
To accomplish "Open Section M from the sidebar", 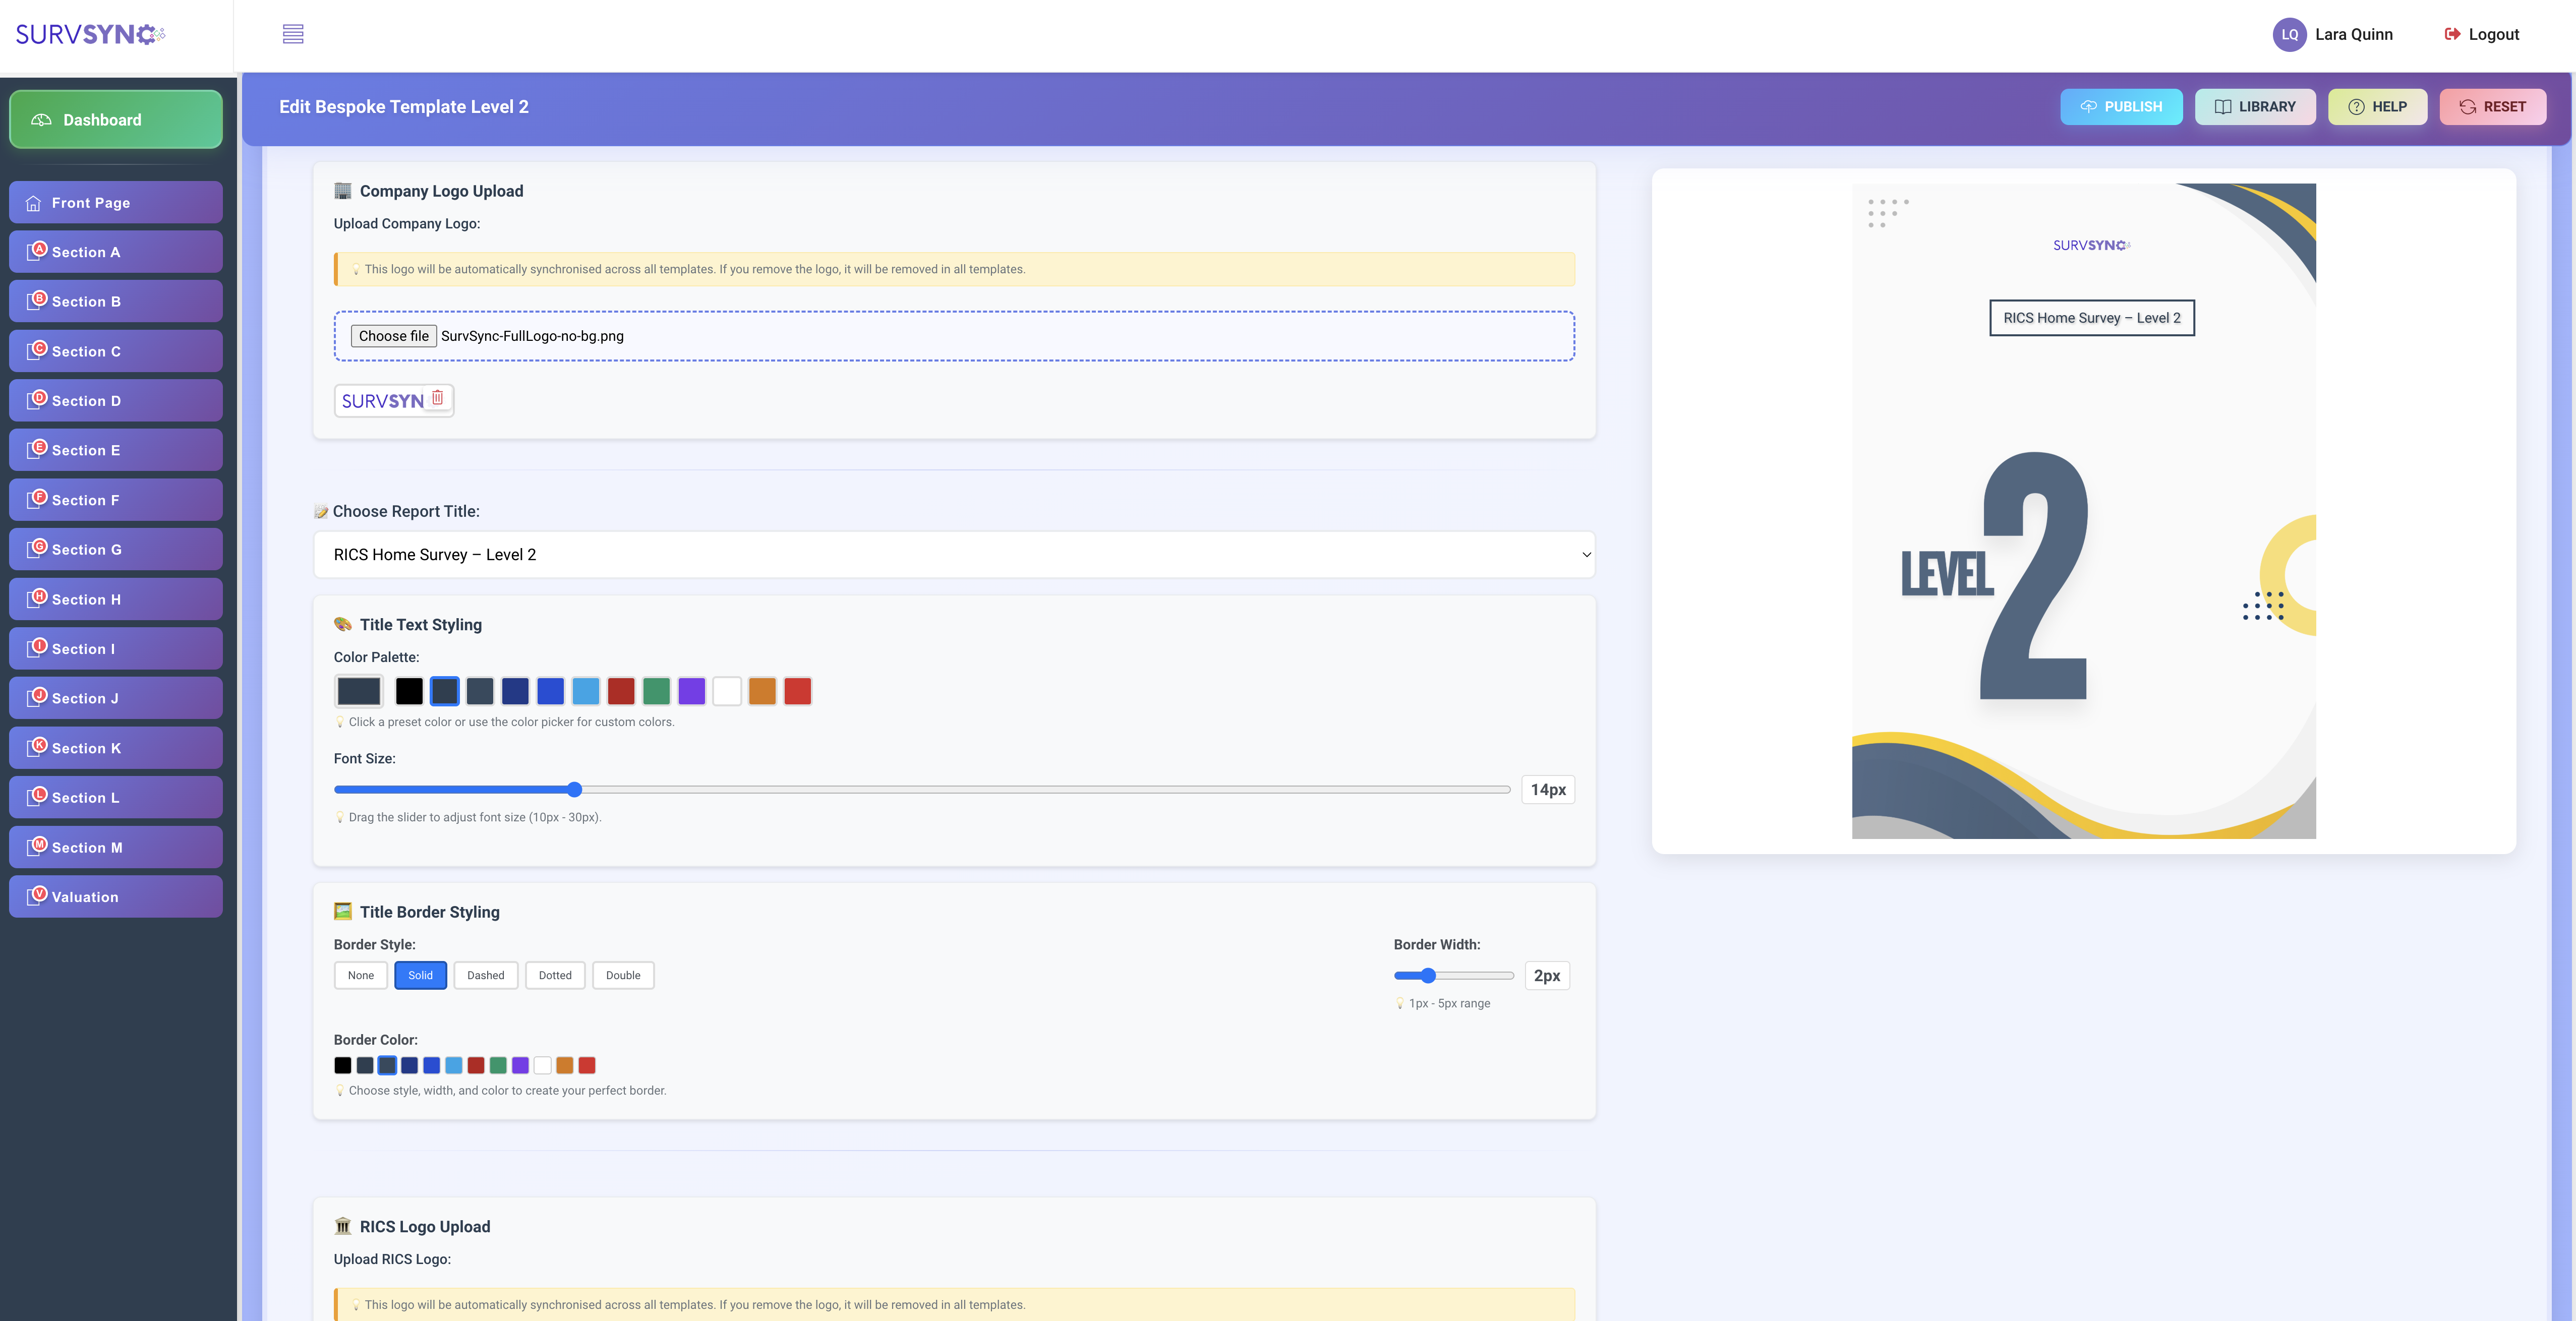I will (x=115, y=846).
